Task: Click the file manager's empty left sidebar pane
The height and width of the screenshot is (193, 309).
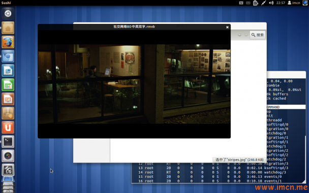Action: (91, 150)
